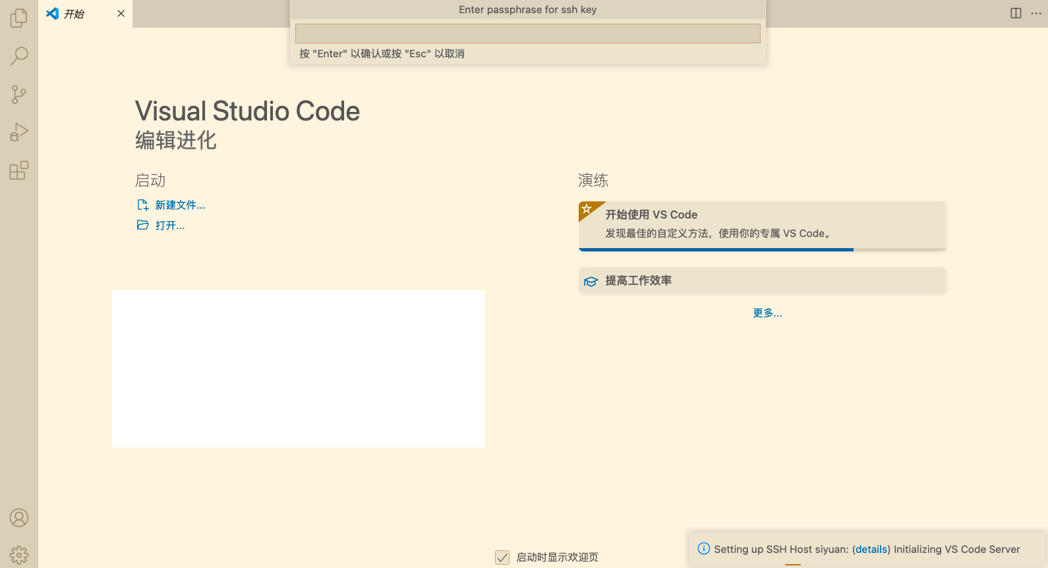Click the 新建文件... link

[180, 205]
